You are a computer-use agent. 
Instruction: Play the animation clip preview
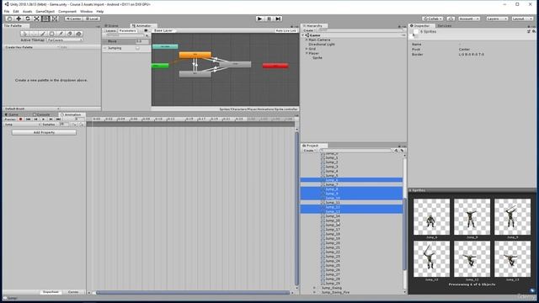tap(43, 120)
